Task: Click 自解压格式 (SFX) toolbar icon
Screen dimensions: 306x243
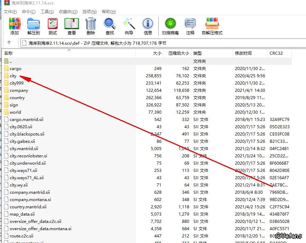Action: tap(212, 26)
